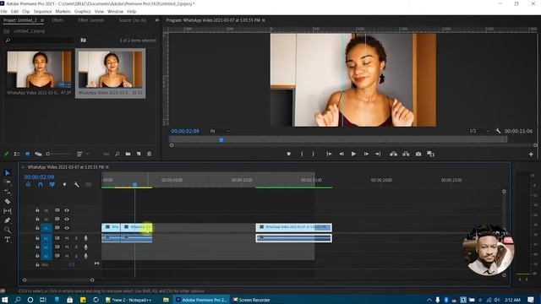Toggle track lock for V1

click(37, 228)
